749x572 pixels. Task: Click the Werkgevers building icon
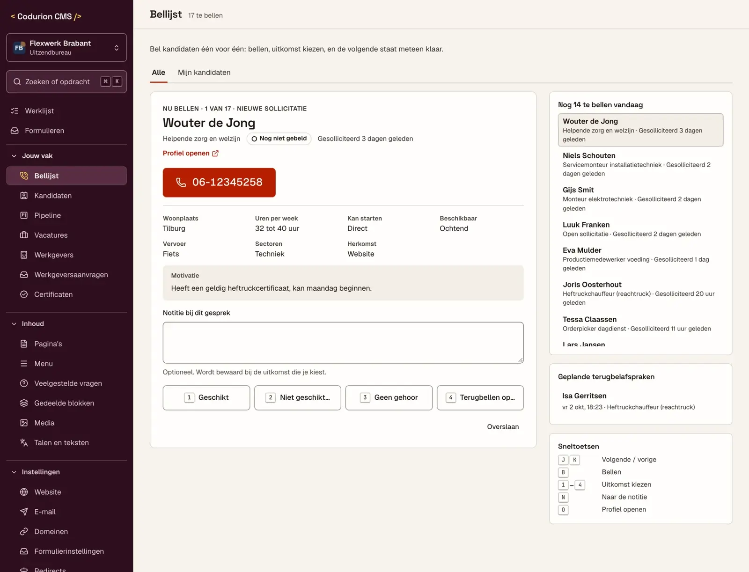tap(24, 255)
